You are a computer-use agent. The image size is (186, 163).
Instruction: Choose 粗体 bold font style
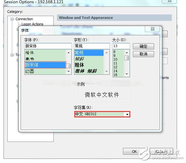[x=89, y=65]
